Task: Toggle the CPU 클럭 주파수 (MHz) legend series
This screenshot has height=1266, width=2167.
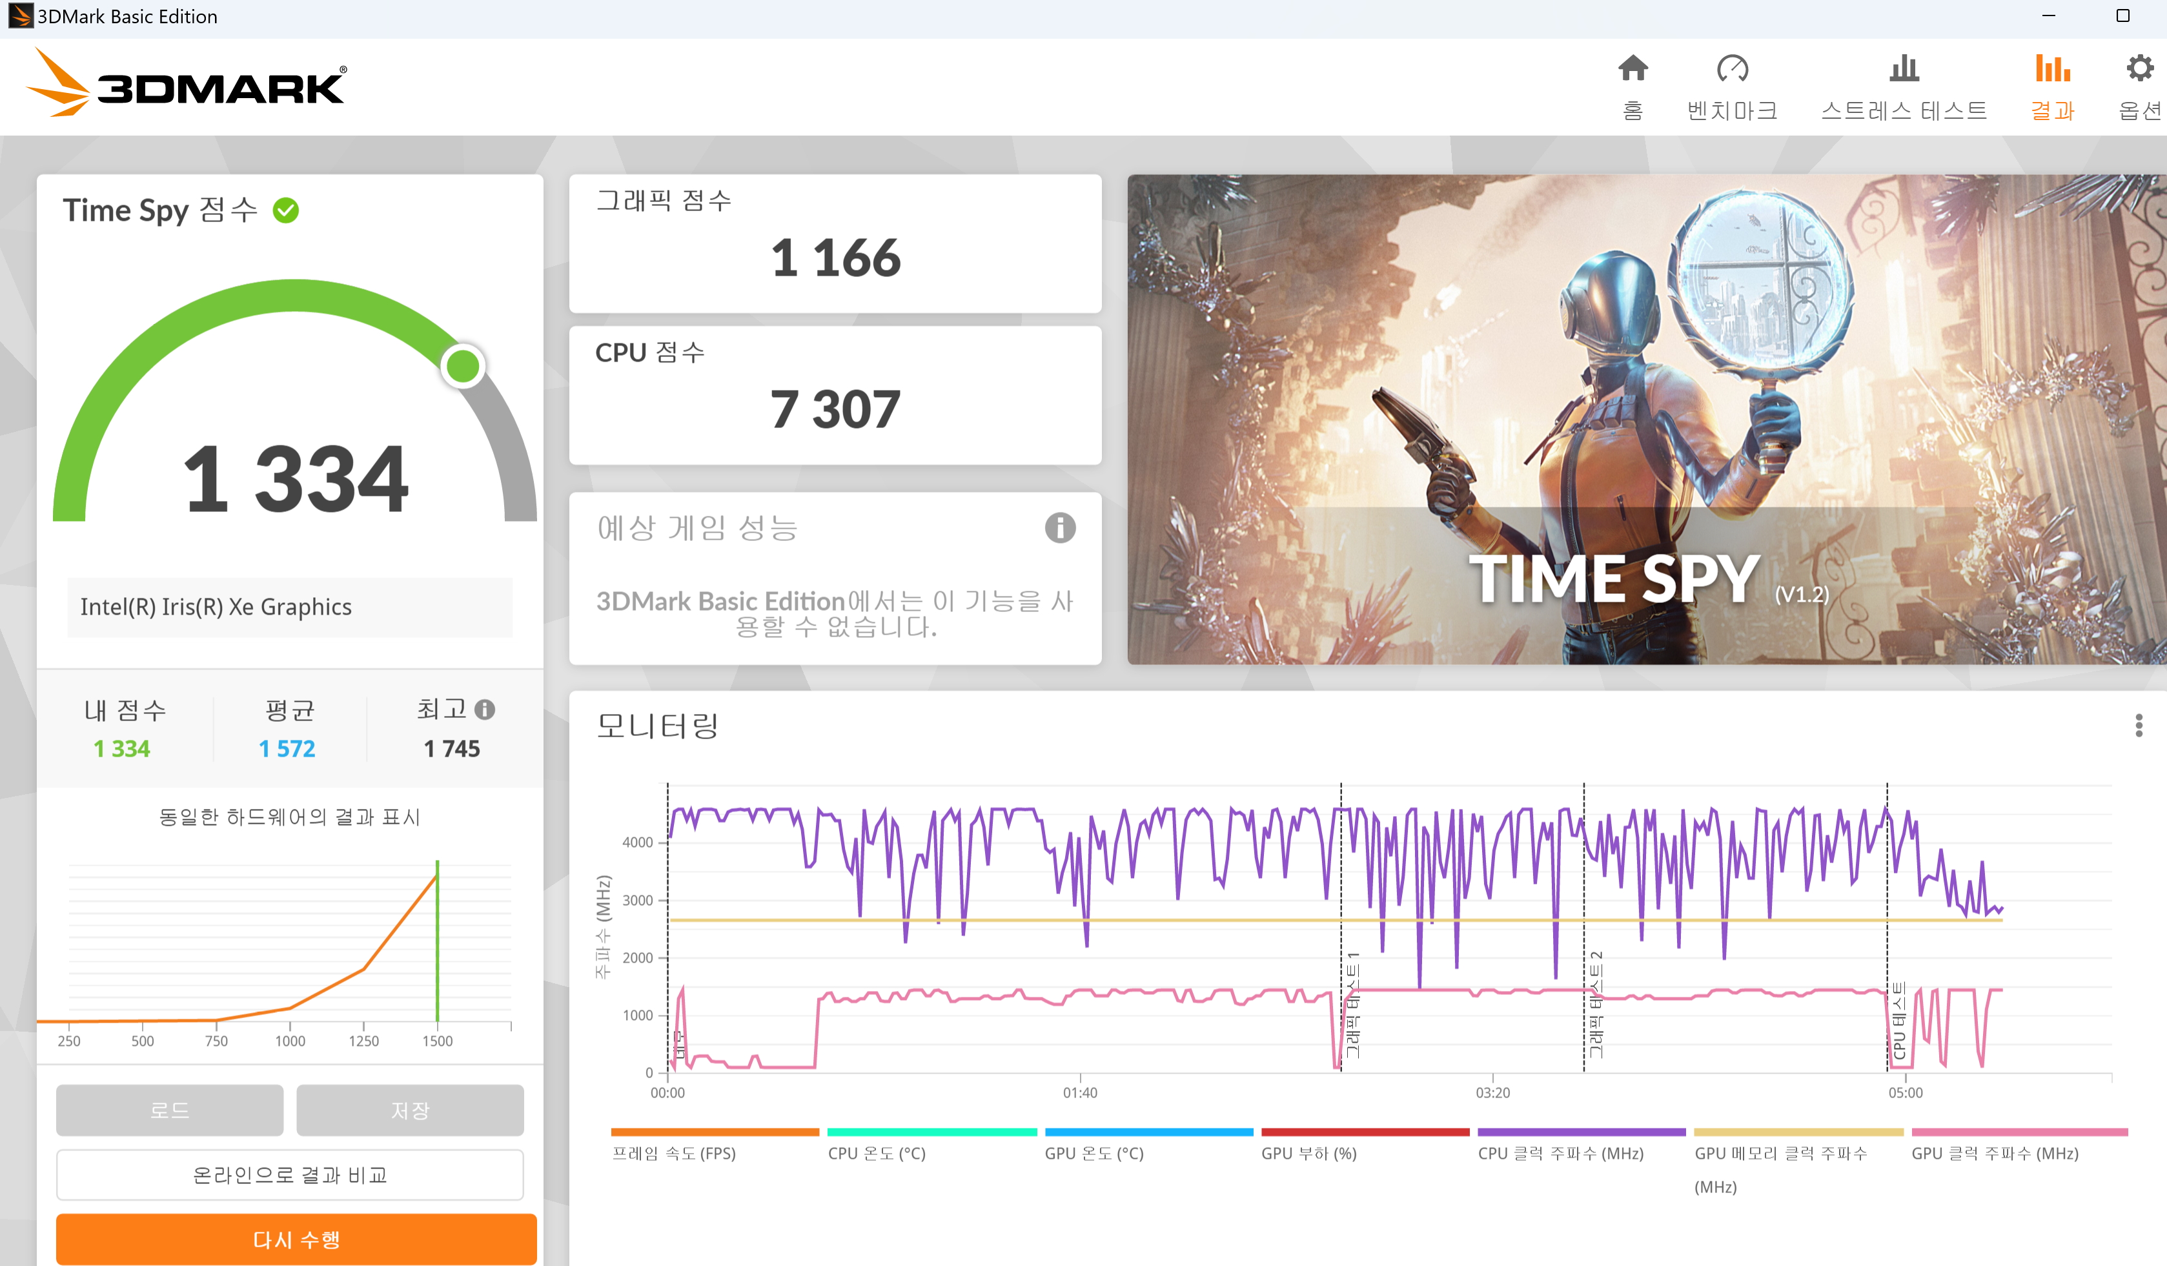Action: point(1561,1153)
